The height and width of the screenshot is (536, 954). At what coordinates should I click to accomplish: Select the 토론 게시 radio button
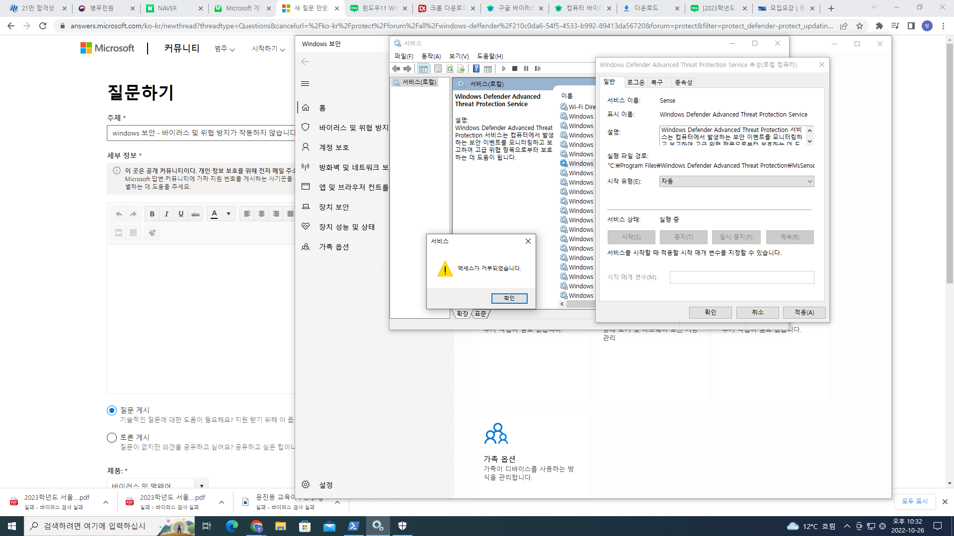[112, 438]
